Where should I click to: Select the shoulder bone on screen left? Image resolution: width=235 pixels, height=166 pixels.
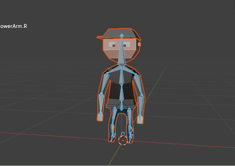[x=115, y=70]
